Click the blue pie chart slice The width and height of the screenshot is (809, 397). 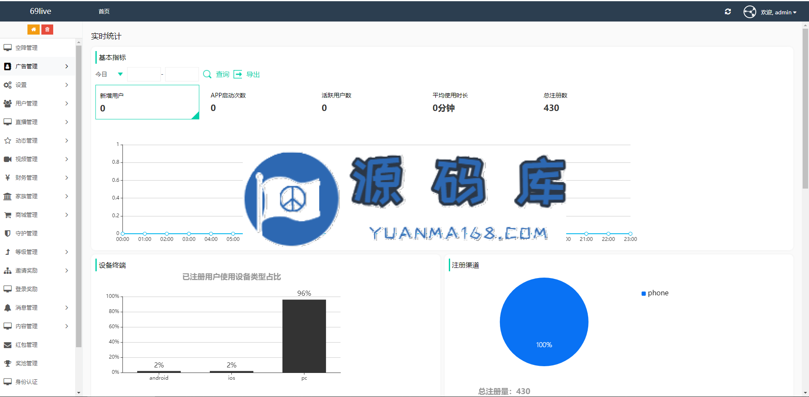(544, 322)
